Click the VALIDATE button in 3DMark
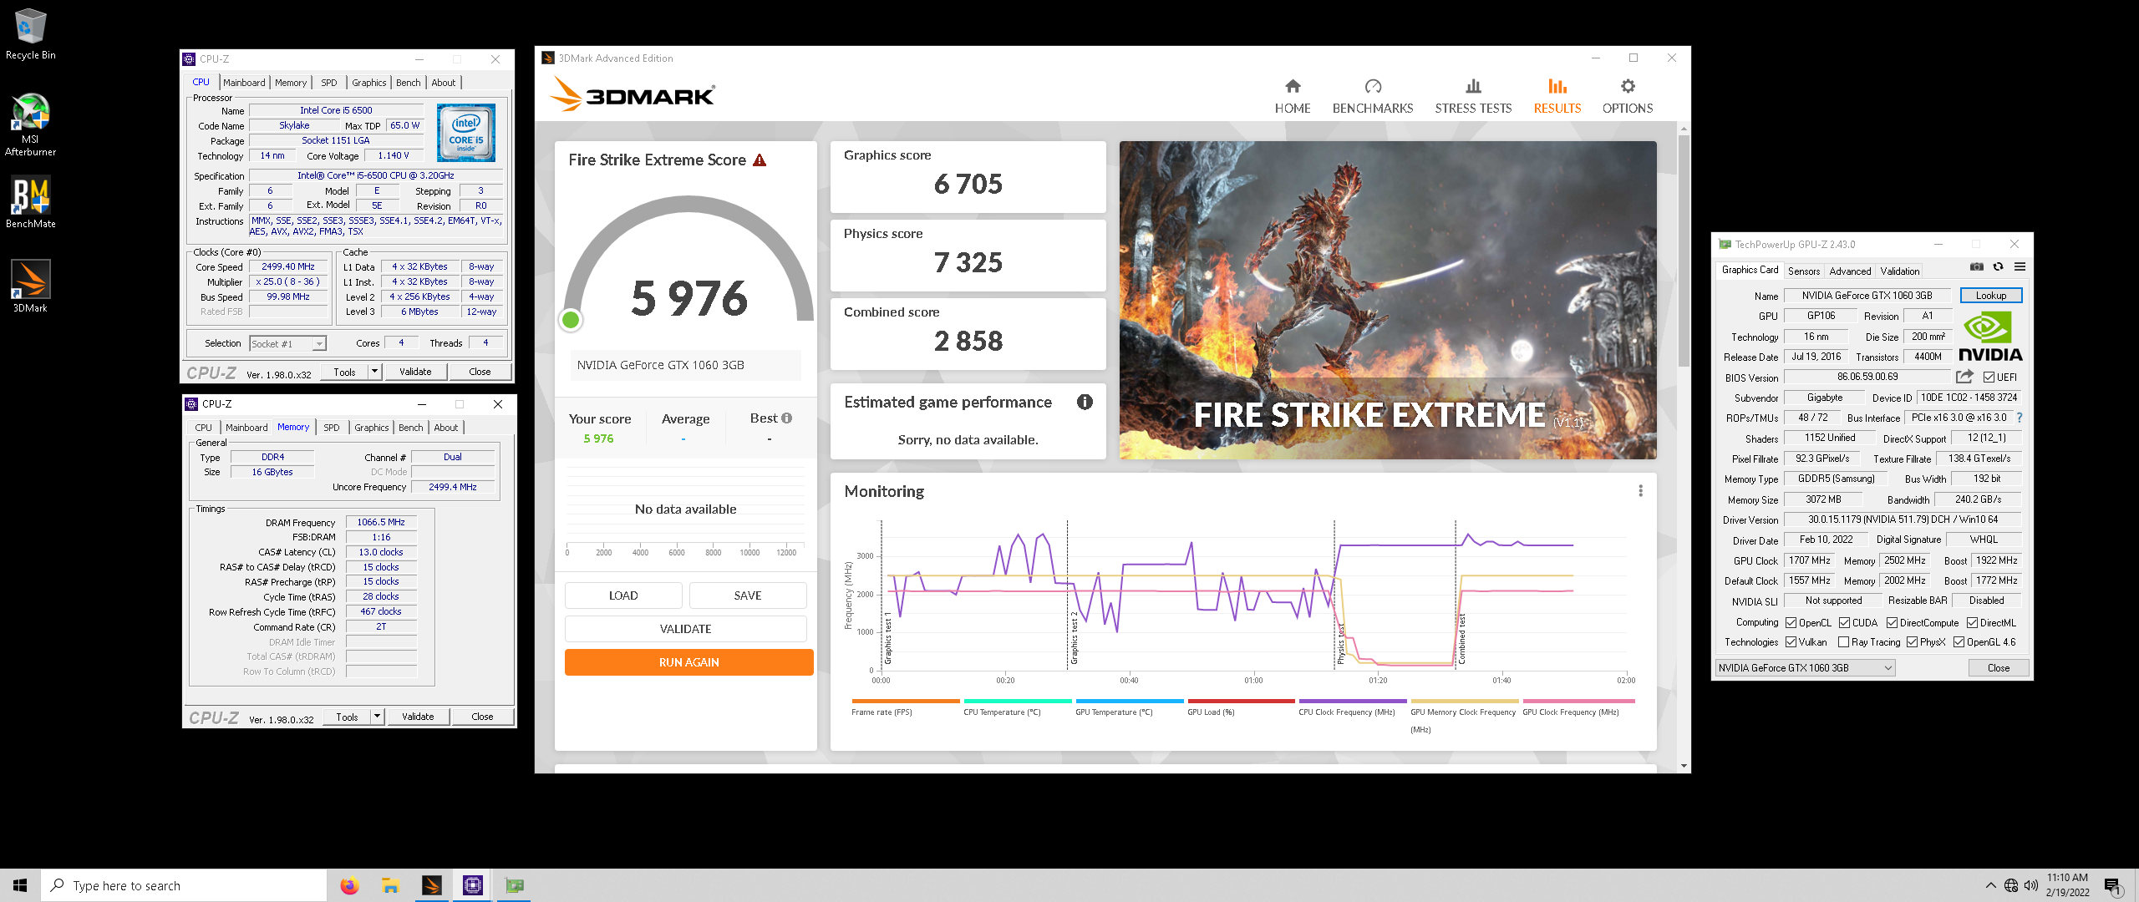This screenshot has height=902, width=2139. (x=686, y=629)
